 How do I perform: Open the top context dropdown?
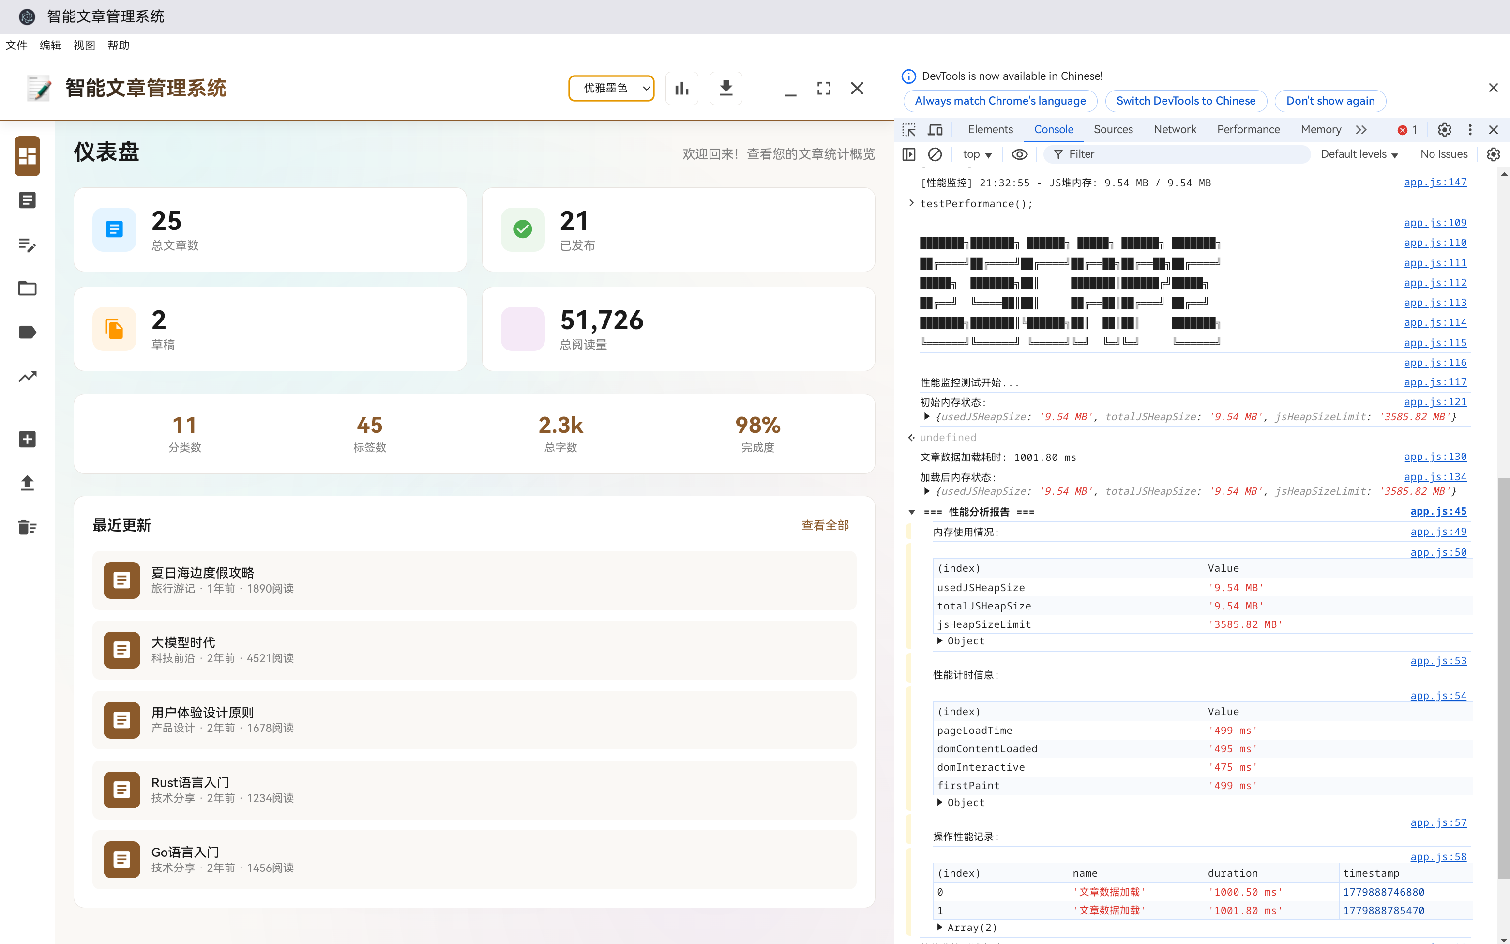tap(977, 154)
